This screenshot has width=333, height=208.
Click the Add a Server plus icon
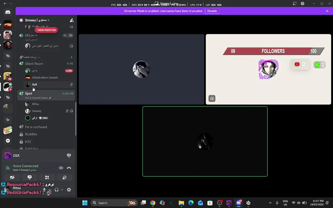tap(8, 141)
